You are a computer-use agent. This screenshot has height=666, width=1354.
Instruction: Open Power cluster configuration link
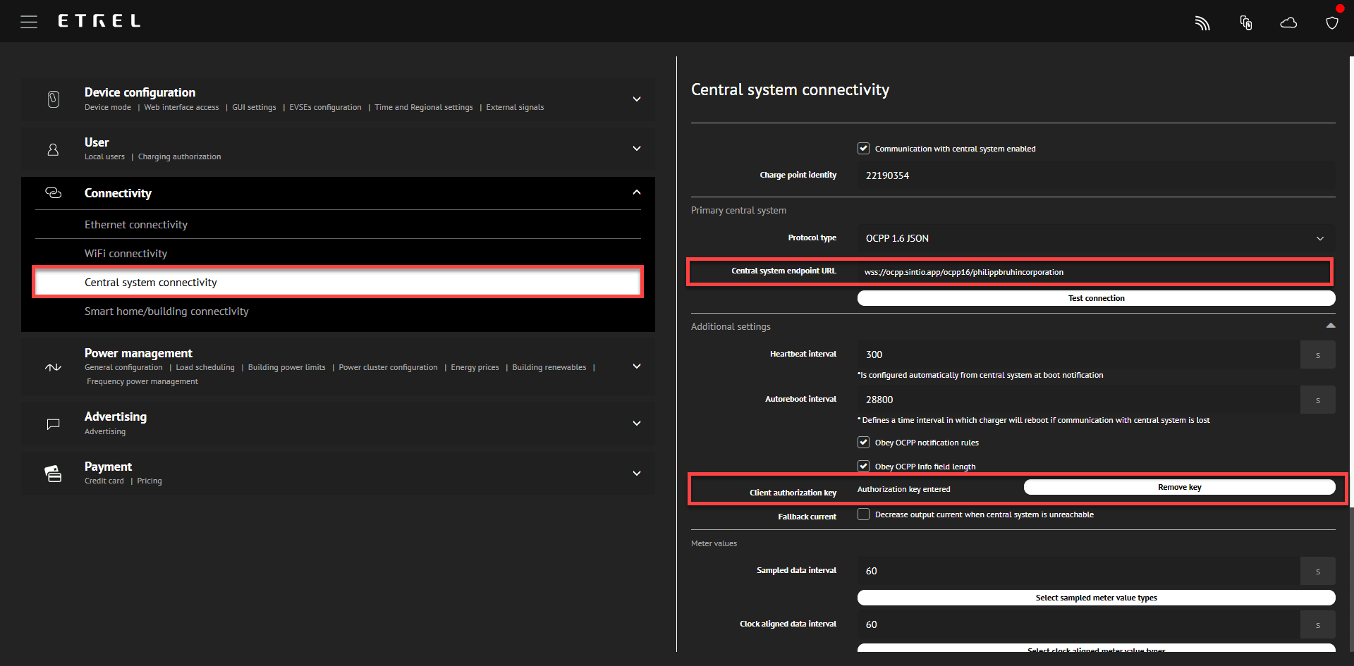pyautogui.click(x=388, y=368)
